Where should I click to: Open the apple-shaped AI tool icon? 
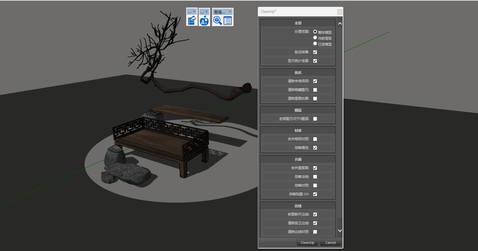coord(204,21)
